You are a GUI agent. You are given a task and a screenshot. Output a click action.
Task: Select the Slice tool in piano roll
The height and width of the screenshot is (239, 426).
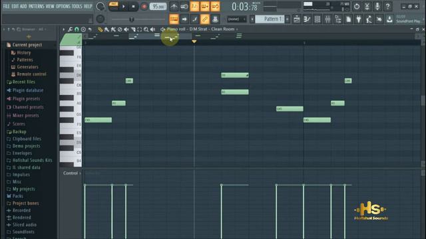(x=133, y=29)
